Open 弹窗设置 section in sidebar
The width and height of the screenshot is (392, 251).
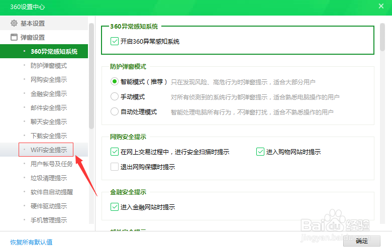tap(44, 37)
